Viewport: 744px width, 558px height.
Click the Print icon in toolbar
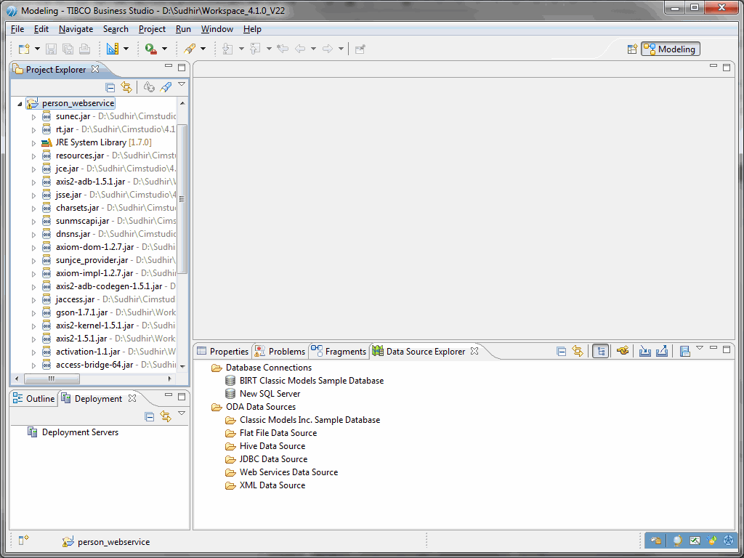[x=84, y=49]
